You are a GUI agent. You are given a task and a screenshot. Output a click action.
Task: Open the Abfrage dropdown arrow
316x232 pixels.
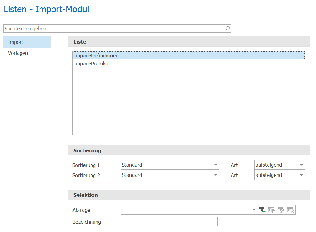coord(254,210)
